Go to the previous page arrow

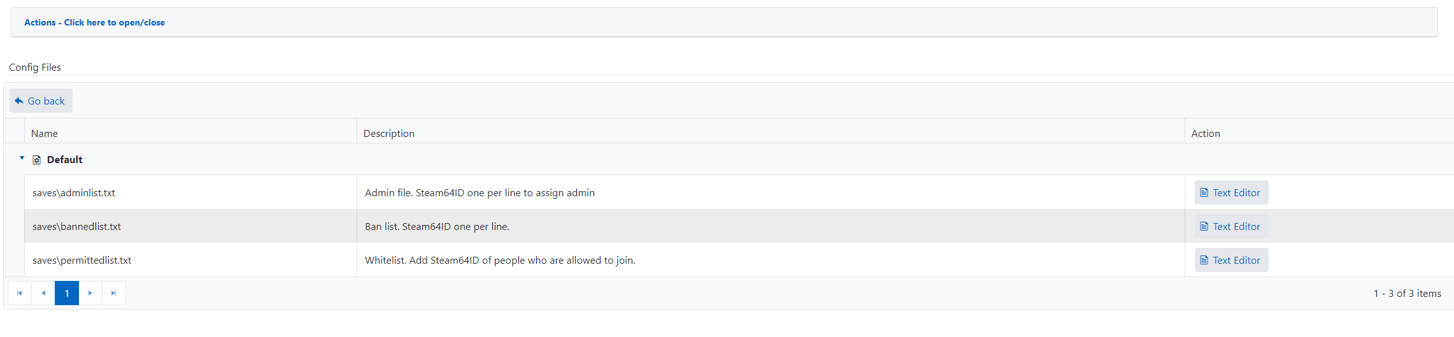[x=43, y=293]
